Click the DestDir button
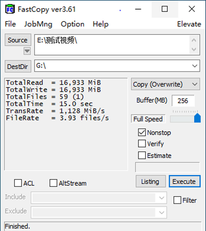Viewport: 206px width, 231px height. pos(18,66)
